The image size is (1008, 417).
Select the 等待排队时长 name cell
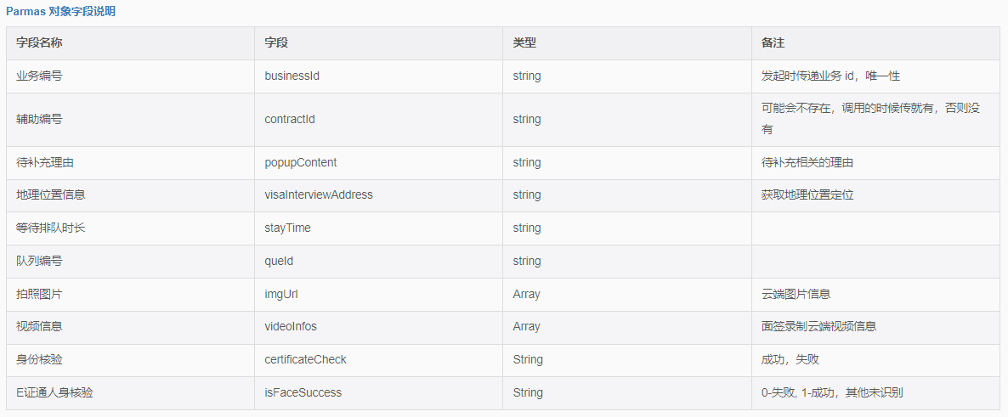pyautogui.click(x=131, y=228)
